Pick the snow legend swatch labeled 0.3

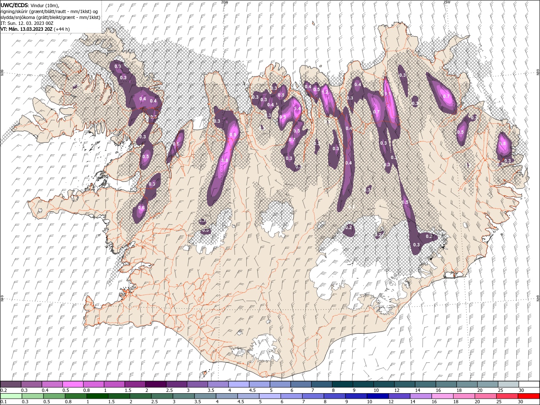tap(31, 384)
